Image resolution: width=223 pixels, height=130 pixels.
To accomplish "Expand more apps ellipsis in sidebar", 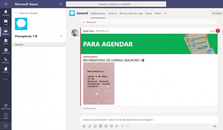I will click(x=6, y=79).
